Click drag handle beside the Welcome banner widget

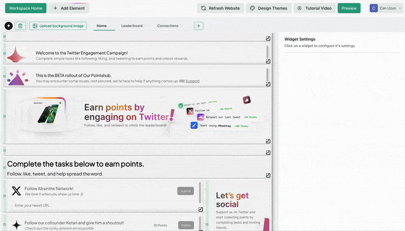(5, 54)
